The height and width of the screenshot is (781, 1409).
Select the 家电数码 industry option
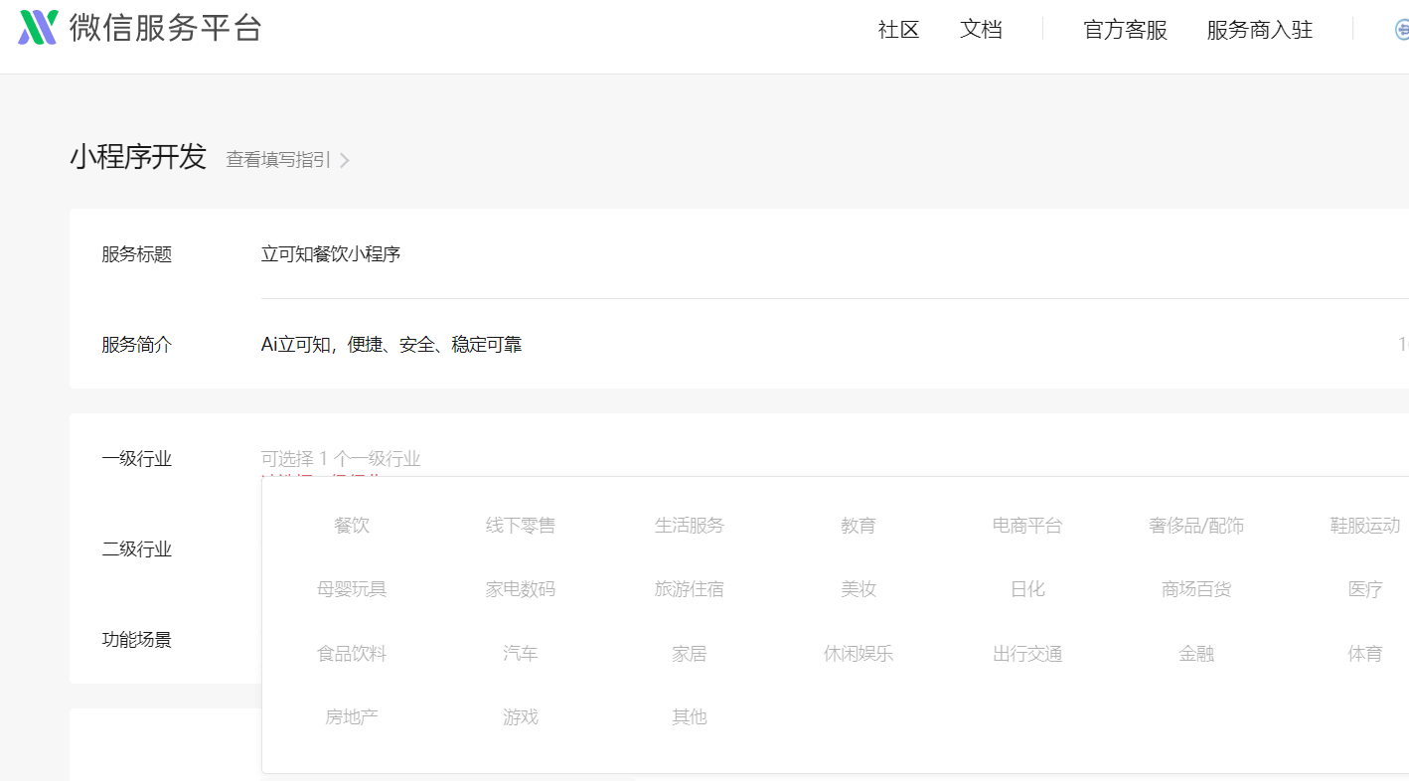pyautogui.click(x=521, y=589)
